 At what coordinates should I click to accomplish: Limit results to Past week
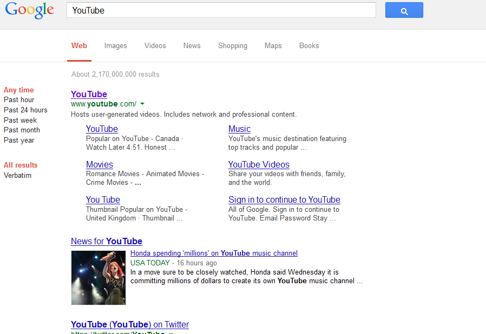coord(20,120)
